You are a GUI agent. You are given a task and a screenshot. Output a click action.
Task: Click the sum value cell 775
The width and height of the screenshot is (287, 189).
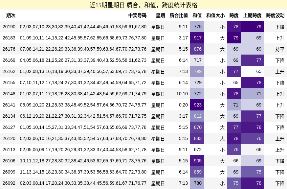197,27
